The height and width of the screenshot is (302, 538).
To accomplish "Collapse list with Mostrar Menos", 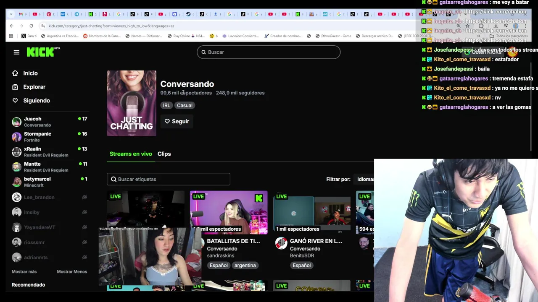I will [72, 271].
